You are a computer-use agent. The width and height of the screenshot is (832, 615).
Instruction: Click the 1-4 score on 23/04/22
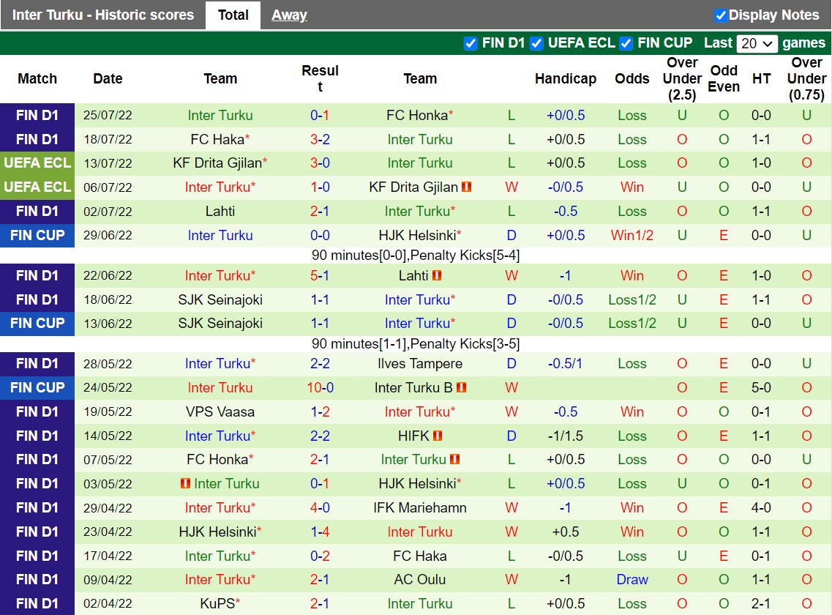[320, 532]
